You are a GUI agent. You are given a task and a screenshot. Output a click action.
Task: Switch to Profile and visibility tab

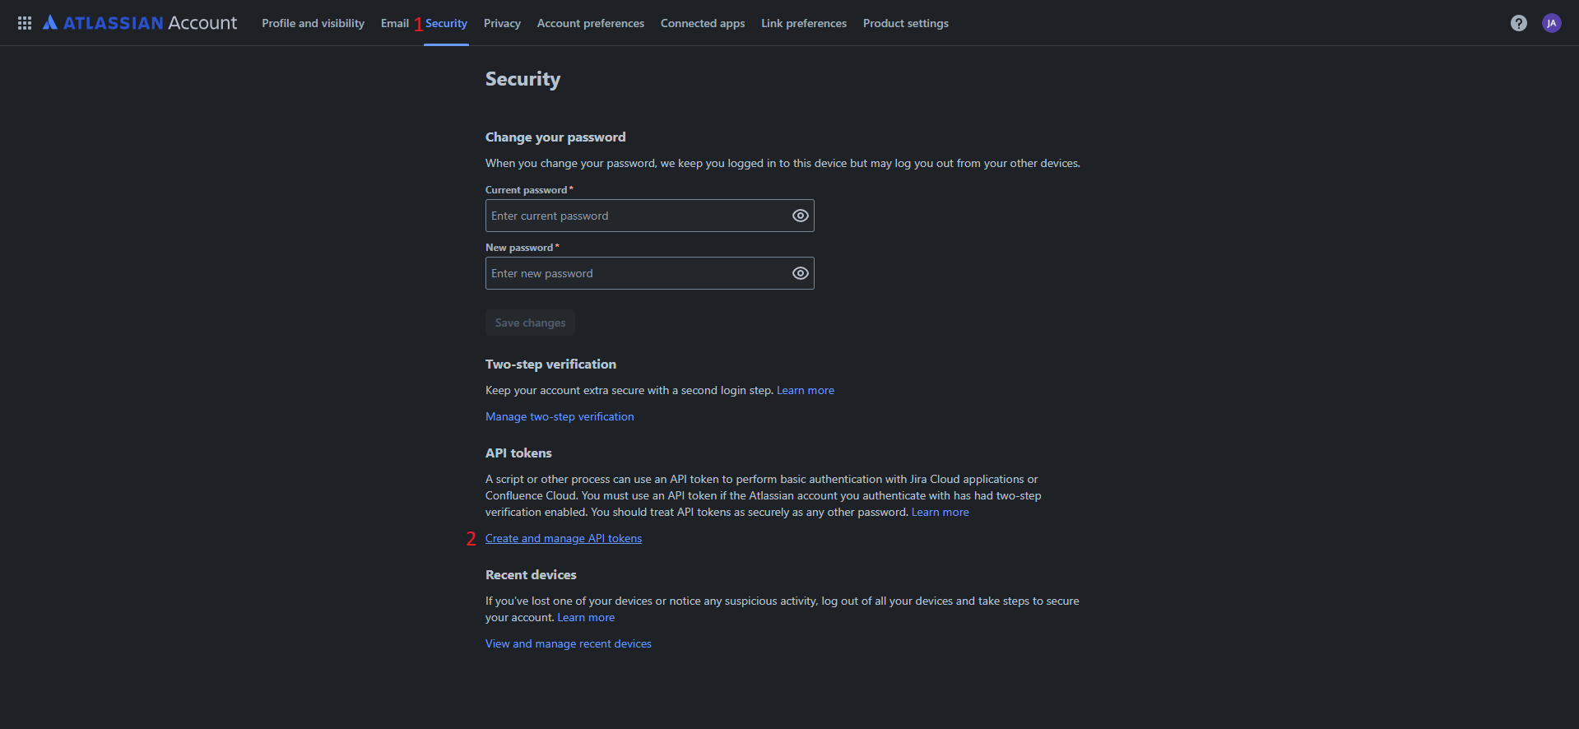click(313, 23)
